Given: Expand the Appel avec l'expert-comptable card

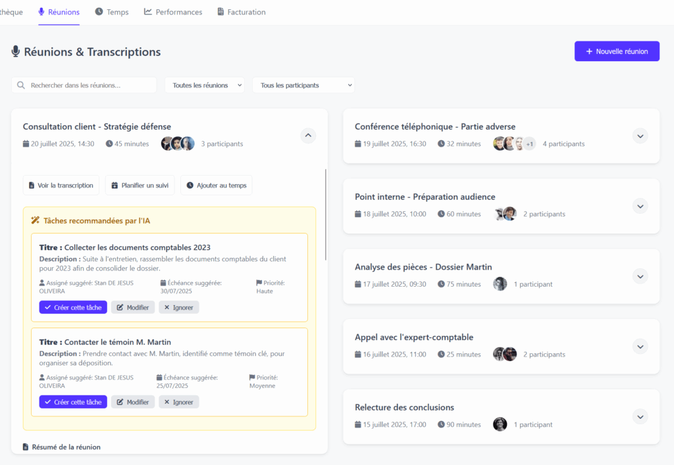Looking at the screenshot, I should pos(640,347).
